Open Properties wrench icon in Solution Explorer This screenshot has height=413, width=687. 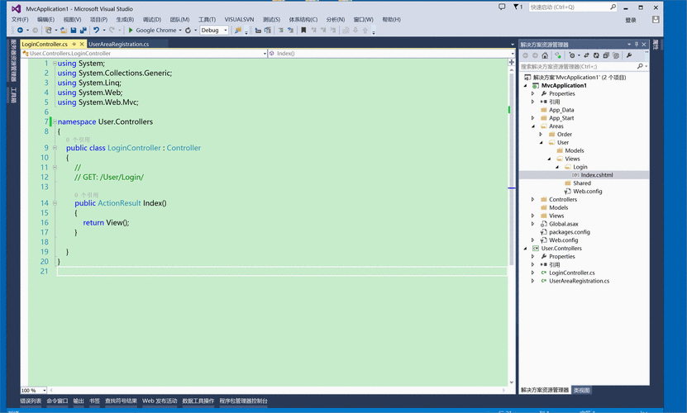tap(629, 55)
